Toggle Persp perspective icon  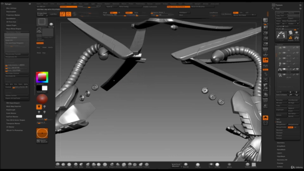point(266,49)
